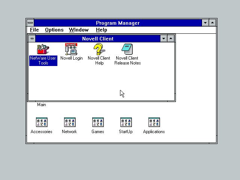Click the 'Applications' label text
Image resolution: width=240 pixels, height=180 pixels.
(x=154, y=132)
